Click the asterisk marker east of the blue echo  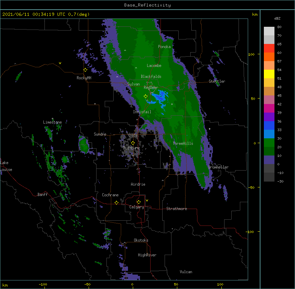(x=172, y=104)
